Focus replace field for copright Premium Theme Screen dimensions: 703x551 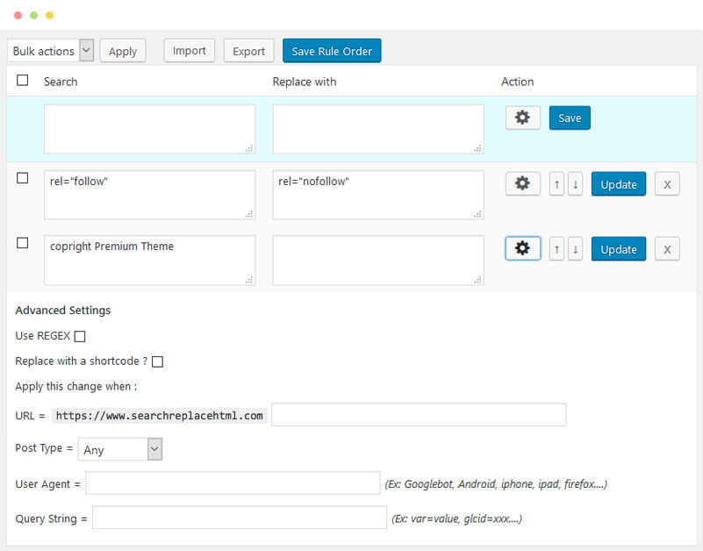point(378,260)
